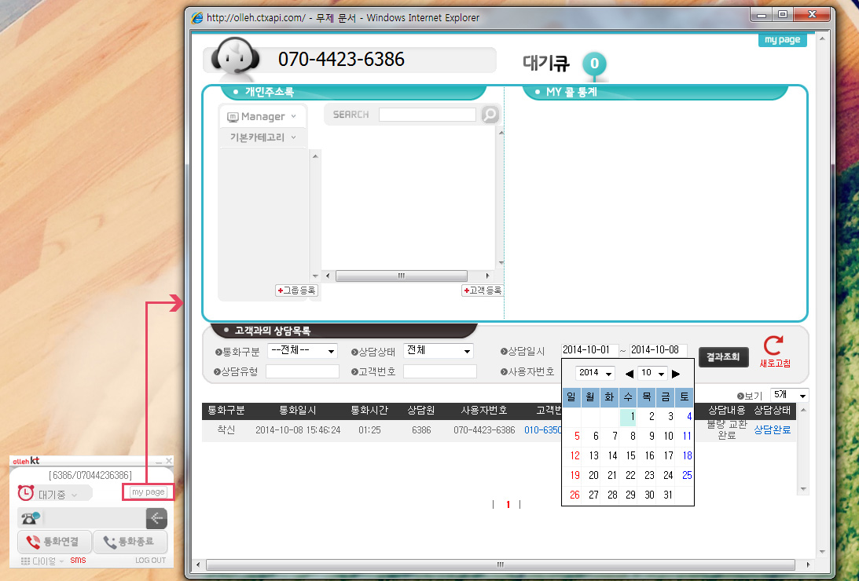Click the 다이얼 keypad grid icon

point(26,561)
